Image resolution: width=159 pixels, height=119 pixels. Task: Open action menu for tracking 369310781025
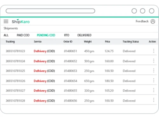click(154, 70)
